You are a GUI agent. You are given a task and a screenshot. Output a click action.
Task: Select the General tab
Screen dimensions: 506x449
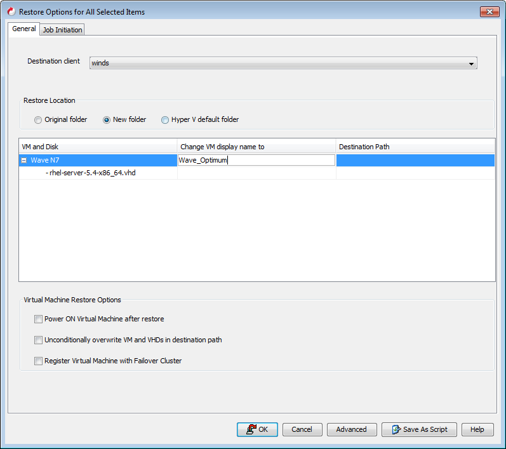pos(24,29)
